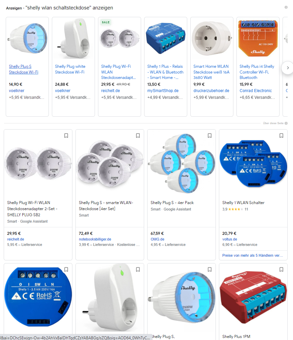Open the Shelly Plug S Steckdose Wi-Fi link

click(x=24, y=69)
